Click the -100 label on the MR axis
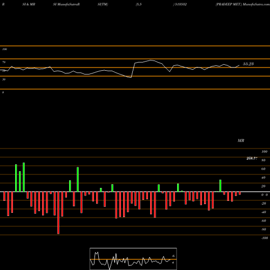This screenshot has width=270, height=270. [x=265, y=238]
